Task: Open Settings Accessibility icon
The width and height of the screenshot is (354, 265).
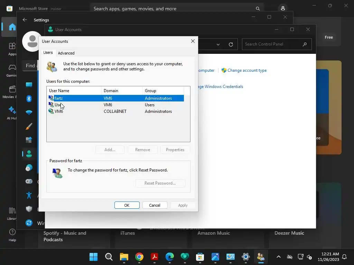Action: [29, 195]
